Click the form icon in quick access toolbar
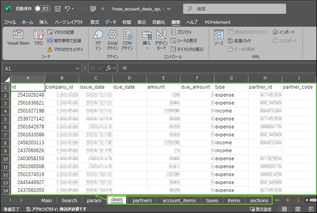The height and width of the screenshot is (213, 317). pyautogui.click(x=93, y=9)
